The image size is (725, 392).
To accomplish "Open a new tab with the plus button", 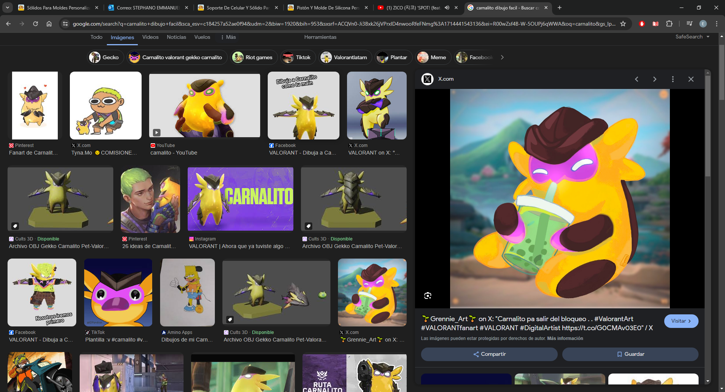I will point(560,8).
